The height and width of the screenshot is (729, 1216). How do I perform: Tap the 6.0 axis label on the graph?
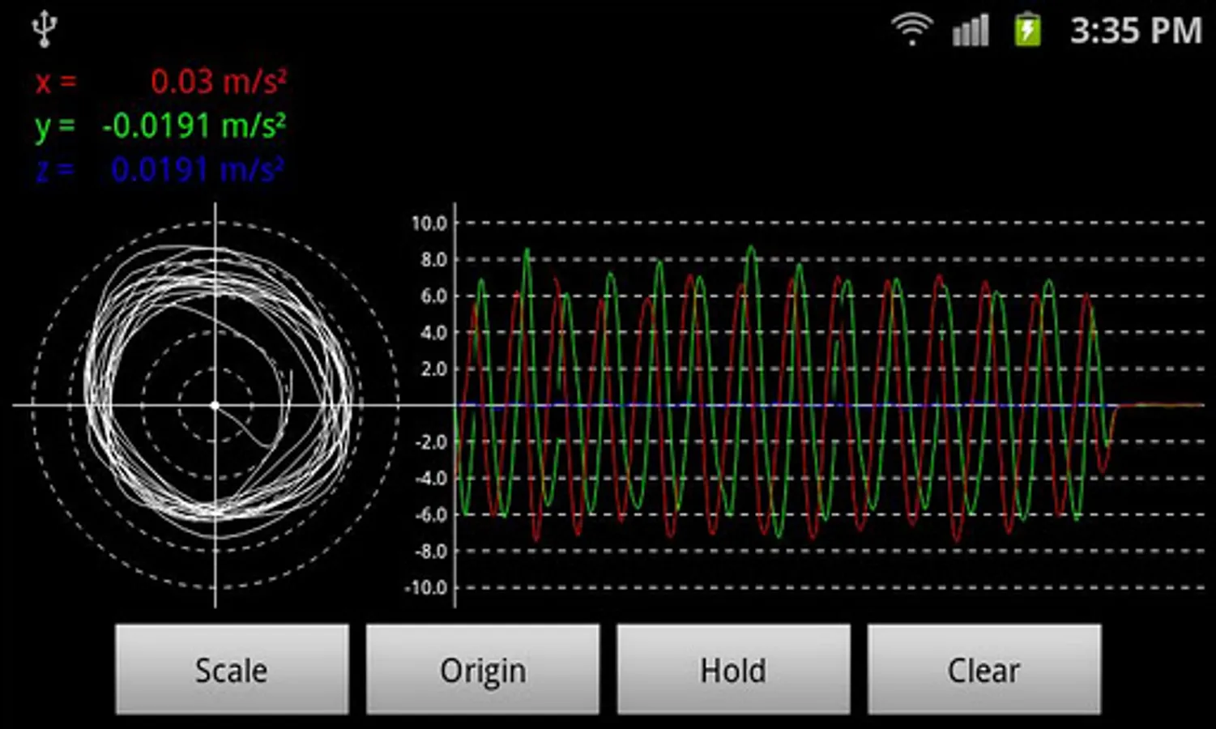click(433, 296)
